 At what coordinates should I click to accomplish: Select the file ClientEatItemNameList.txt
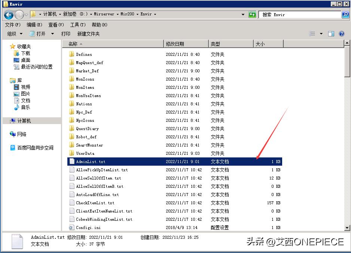click(x=104, y=211)
